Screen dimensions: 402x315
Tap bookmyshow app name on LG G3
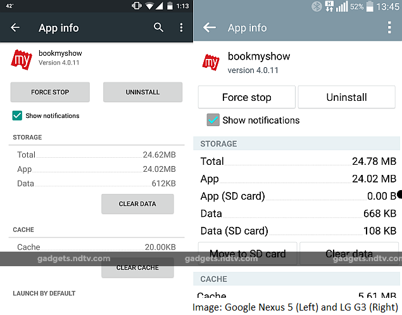click(x=259, y=56)
